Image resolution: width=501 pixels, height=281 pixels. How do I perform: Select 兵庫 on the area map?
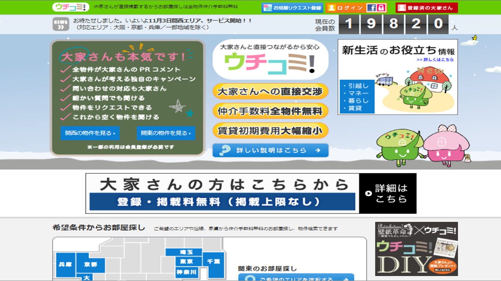pyautogui.click(x=65, y=264)
